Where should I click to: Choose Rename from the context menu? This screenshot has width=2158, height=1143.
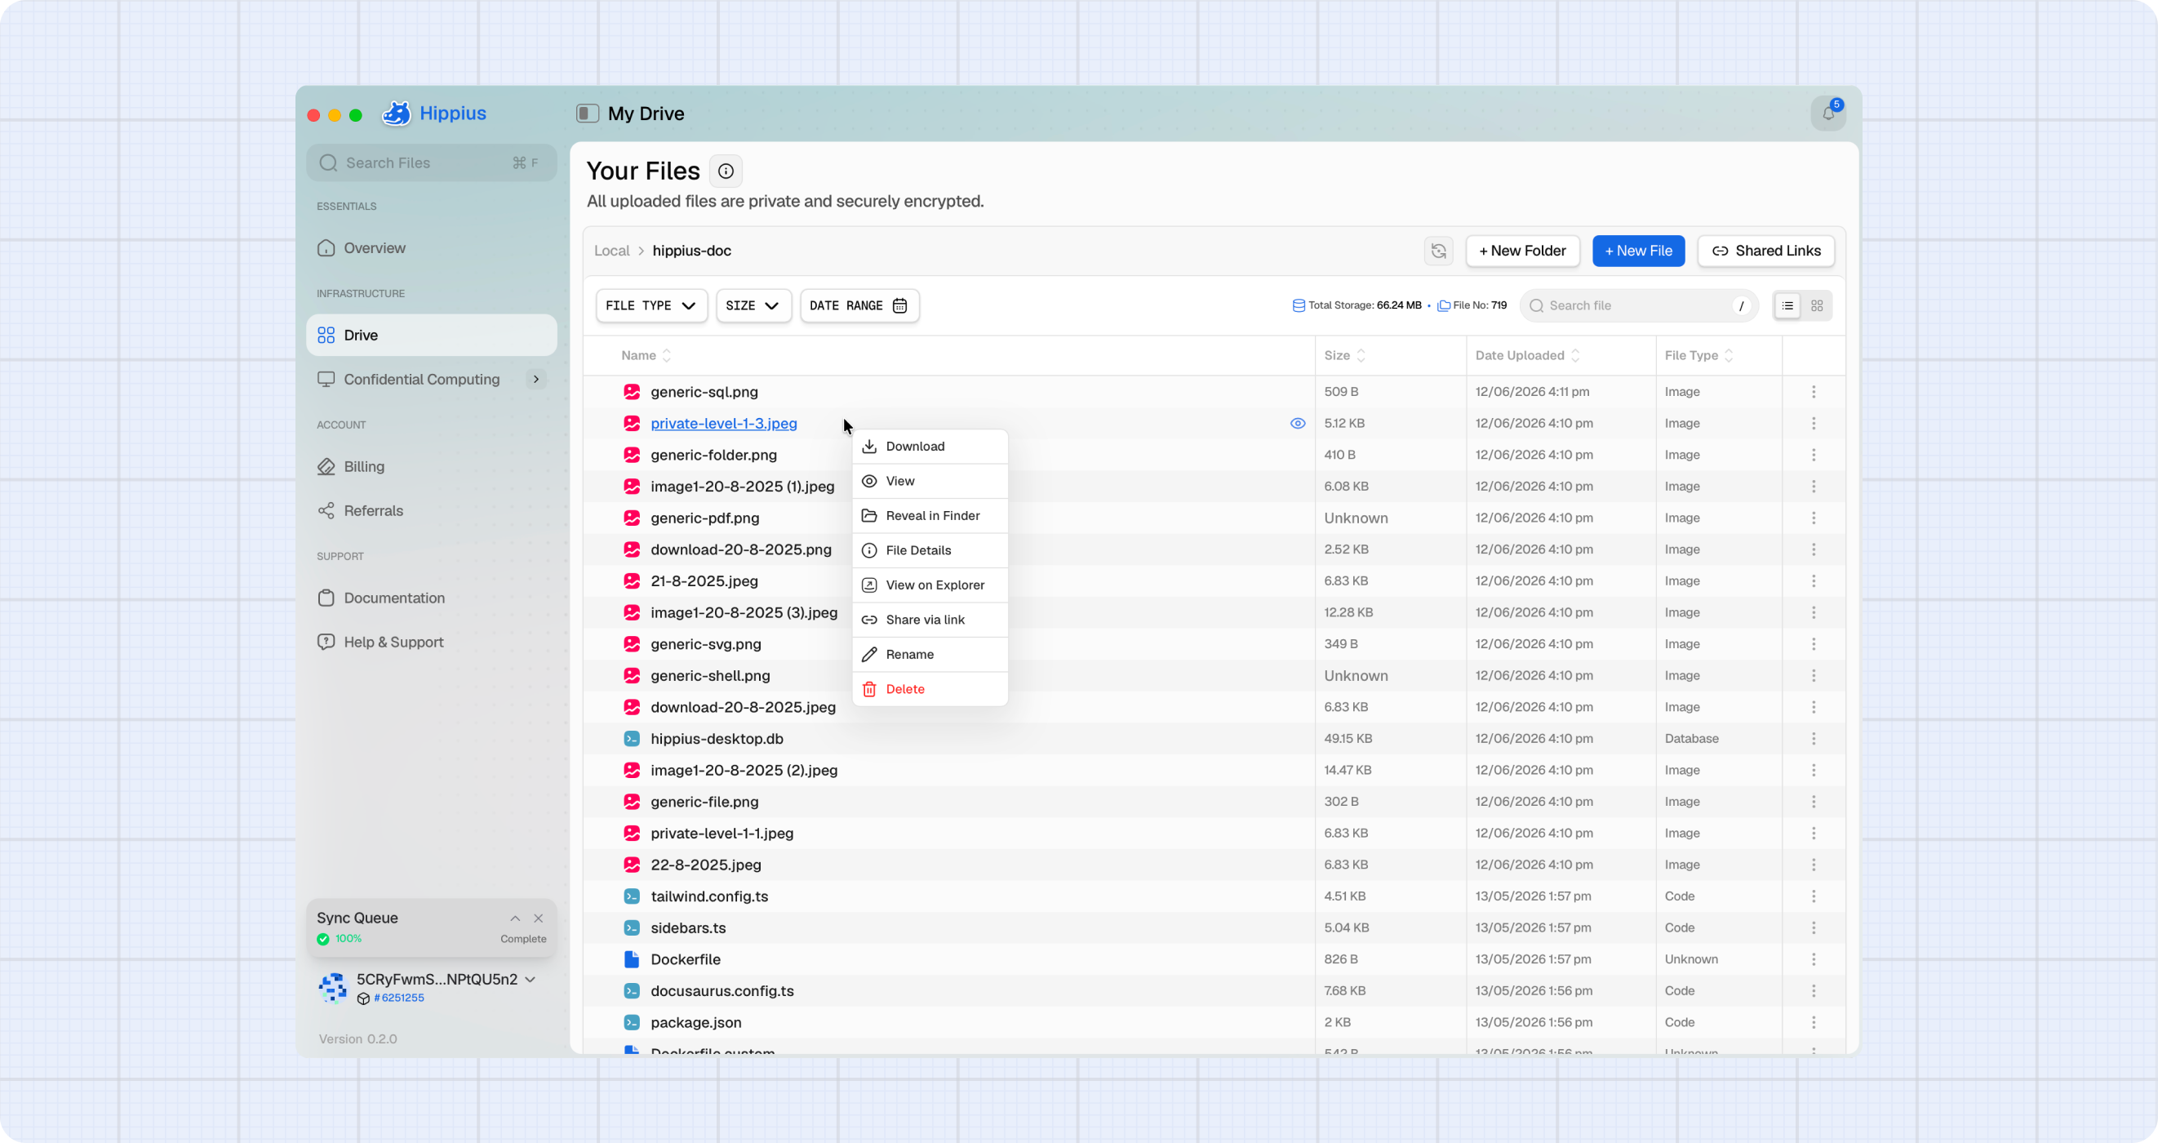tap(930, 655)
